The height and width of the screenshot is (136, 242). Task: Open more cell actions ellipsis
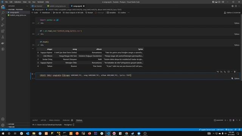[x=232, y=72]
